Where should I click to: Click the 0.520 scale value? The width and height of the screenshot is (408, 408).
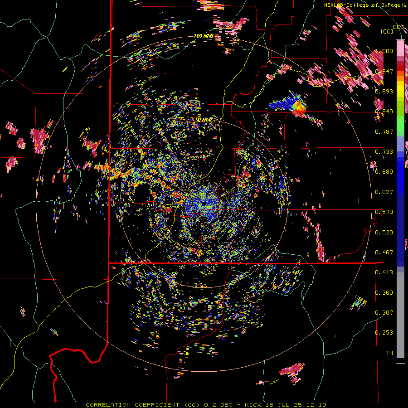click(x=384, y=233)
